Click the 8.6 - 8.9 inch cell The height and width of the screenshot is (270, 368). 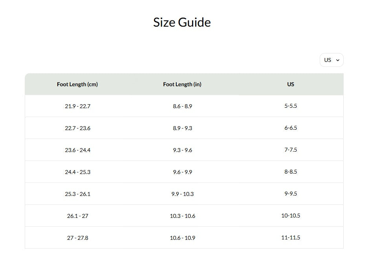(182, 106)
